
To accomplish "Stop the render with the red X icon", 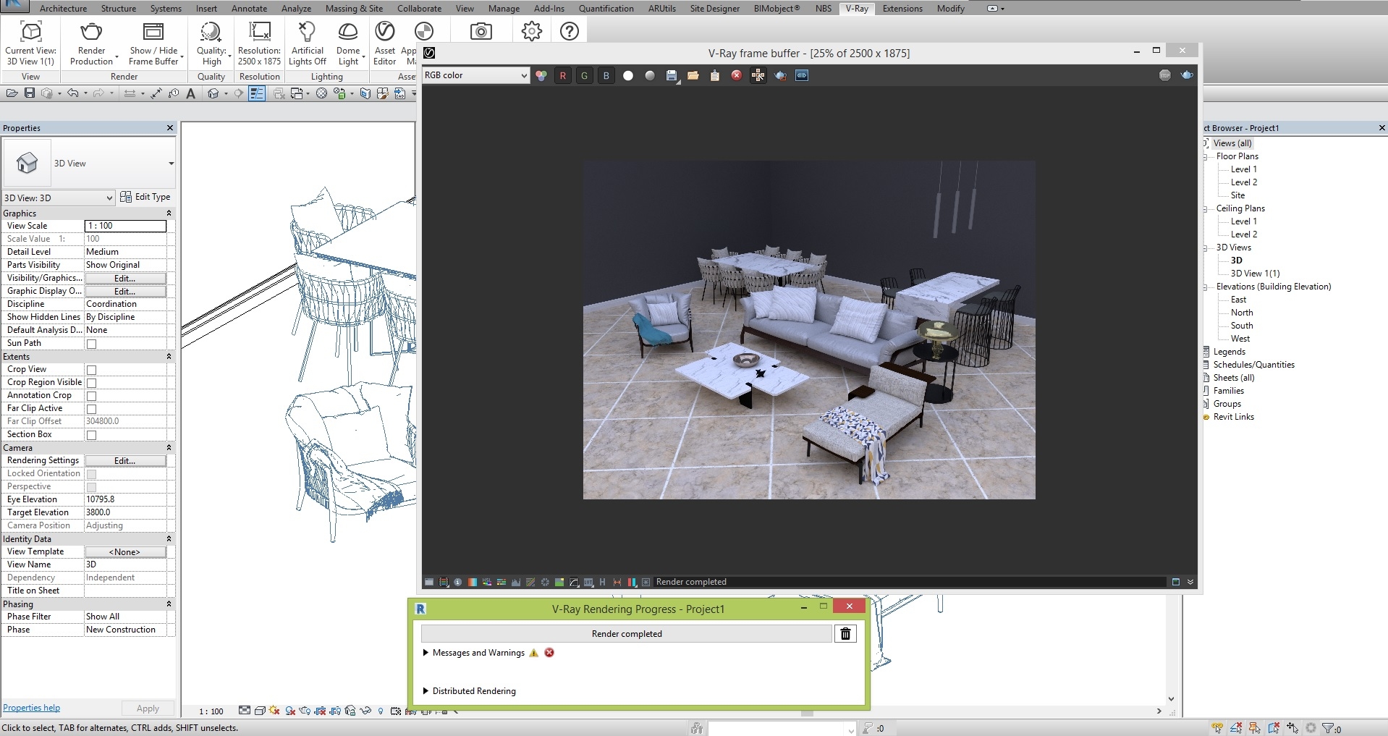I will coord(737,75).
